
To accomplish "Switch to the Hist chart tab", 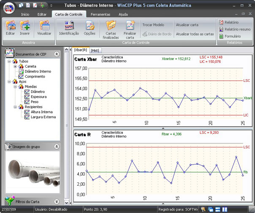I will [95, 51].
